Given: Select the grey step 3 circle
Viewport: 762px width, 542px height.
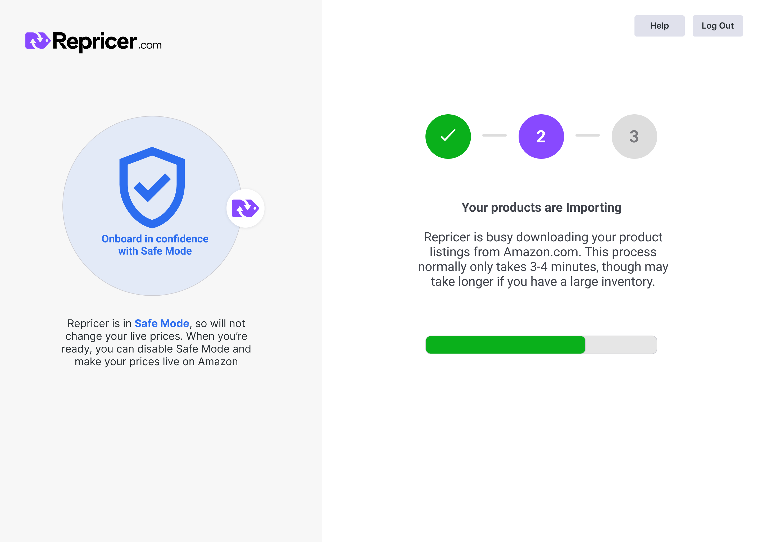Looking at the screenshot, I should click(x=634, y=136).
